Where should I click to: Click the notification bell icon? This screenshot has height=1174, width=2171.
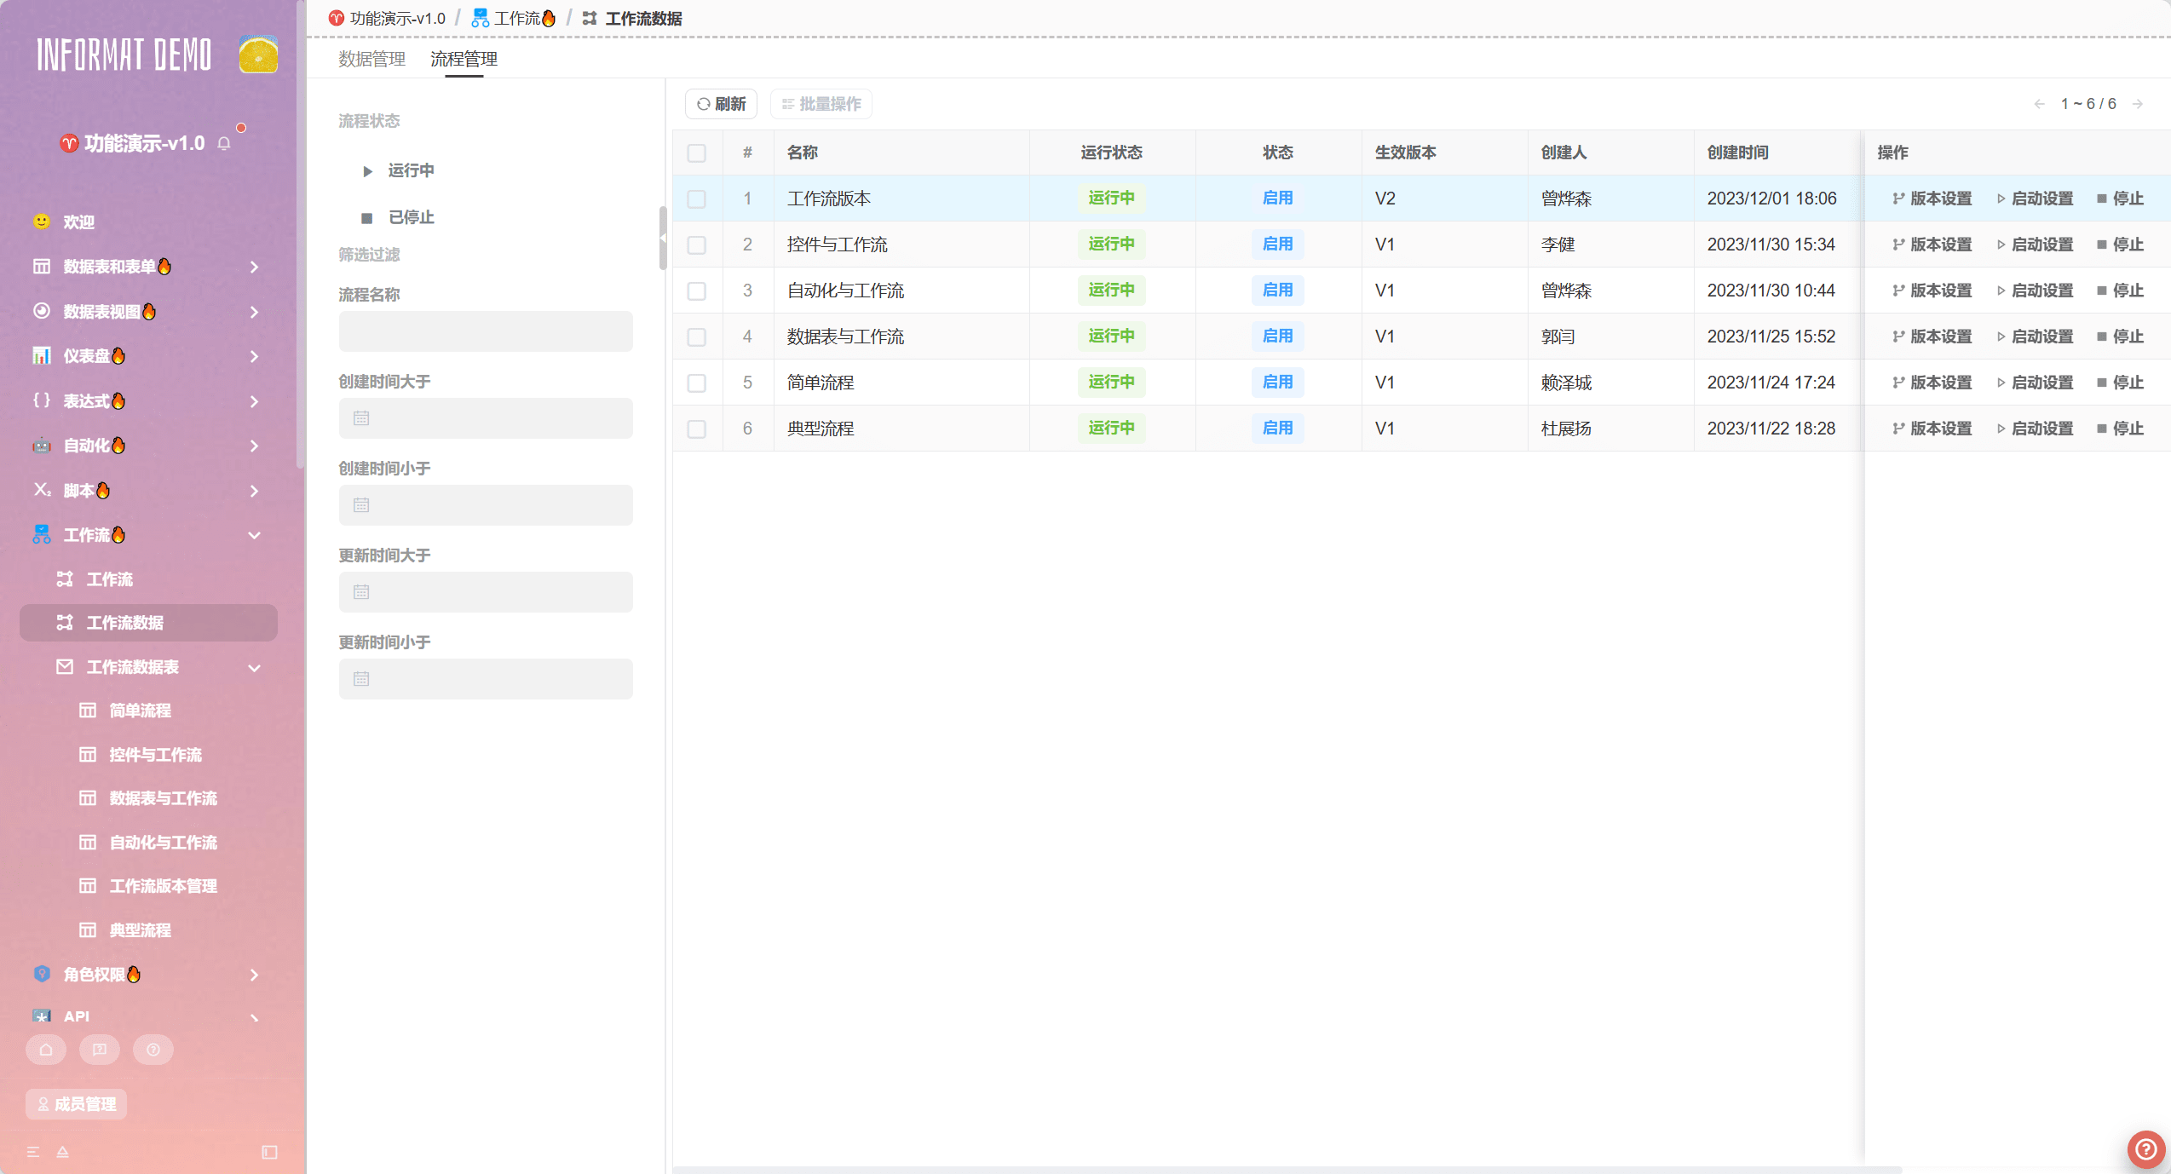click(x=224, y=143)
